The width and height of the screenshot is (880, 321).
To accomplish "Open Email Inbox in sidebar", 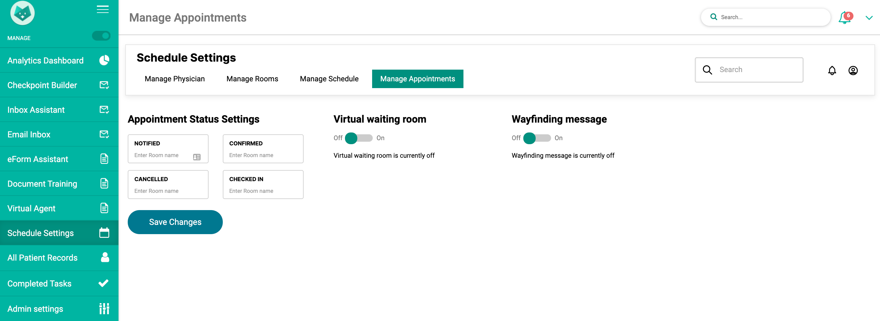I will pyautogui.click(x=59, y=134).
